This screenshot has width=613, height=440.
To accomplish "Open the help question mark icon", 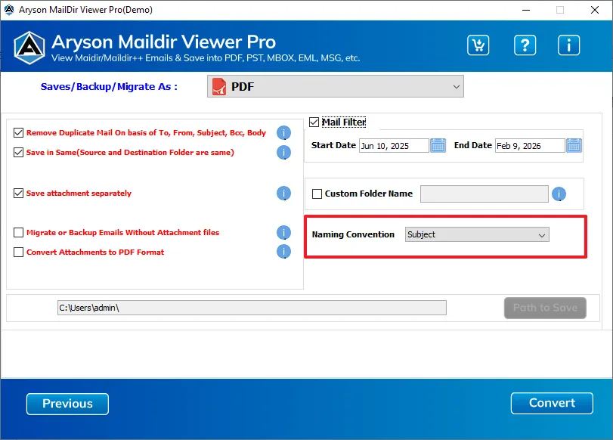I will tap(525, 45).
